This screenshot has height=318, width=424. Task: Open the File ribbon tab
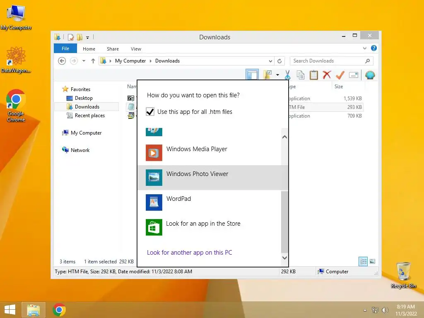tap(65, 48)
